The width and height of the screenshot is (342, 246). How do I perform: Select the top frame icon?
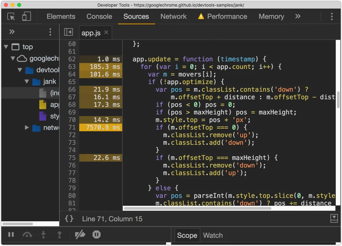click(15, 47)
